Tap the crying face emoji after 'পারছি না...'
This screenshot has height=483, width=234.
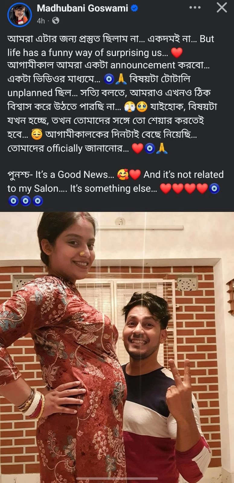tap(130, 107)
